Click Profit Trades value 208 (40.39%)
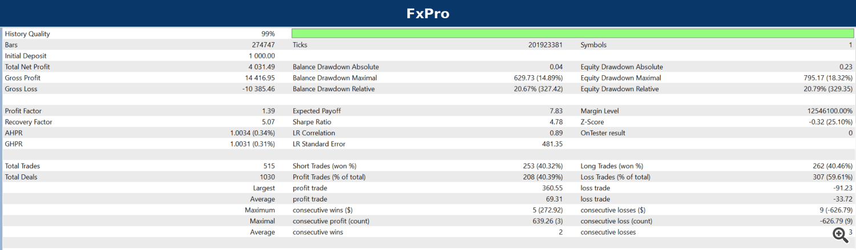The image size is (856, 250). tap(543, 177)
